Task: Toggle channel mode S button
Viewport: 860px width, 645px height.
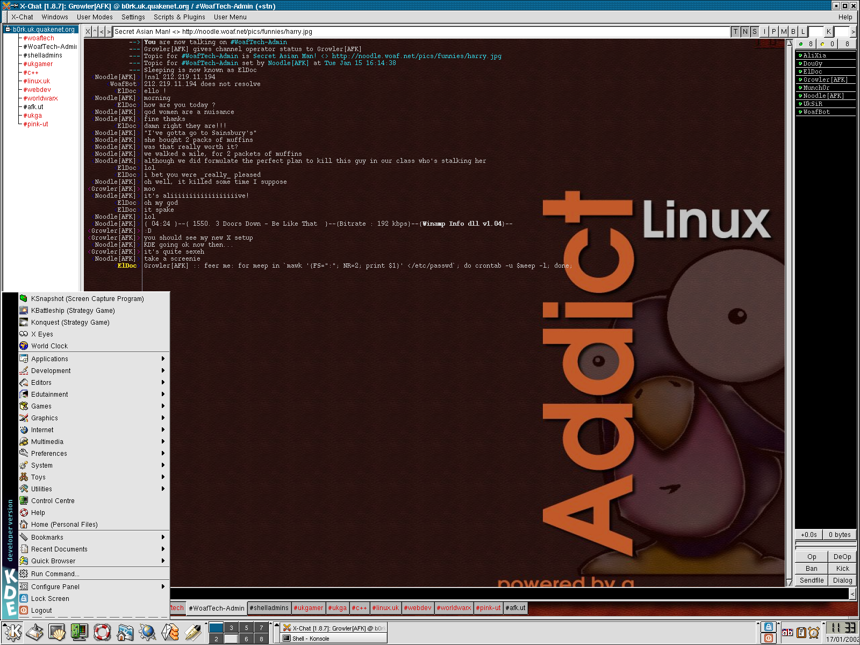Action: [755, 32]
